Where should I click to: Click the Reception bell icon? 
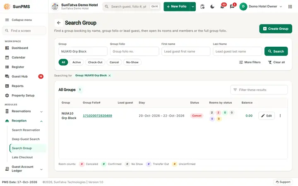tap(7, 121)
